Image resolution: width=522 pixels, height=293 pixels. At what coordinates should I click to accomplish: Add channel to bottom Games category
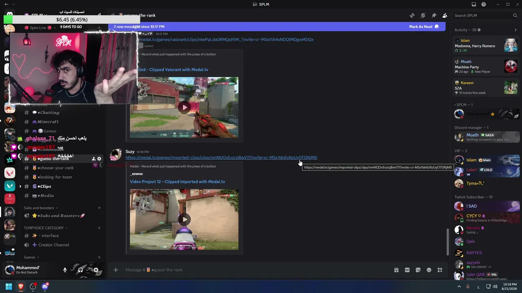click(x=99, y=257)
